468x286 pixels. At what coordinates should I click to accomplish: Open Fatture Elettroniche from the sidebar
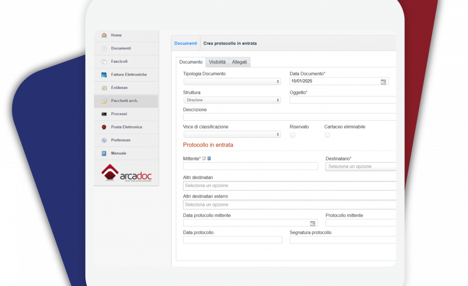pyautogui.click(x=129, y=75)
